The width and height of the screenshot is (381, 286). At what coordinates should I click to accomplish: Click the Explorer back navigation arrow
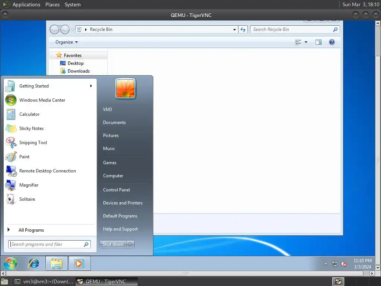point(54,29)
